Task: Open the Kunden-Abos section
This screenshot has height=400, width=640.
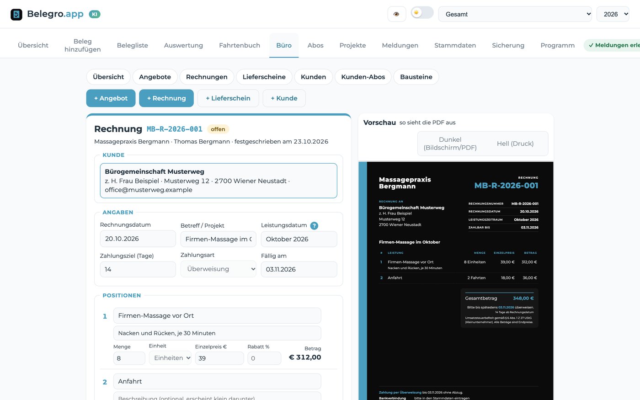Action: click(x=363, y=77)
